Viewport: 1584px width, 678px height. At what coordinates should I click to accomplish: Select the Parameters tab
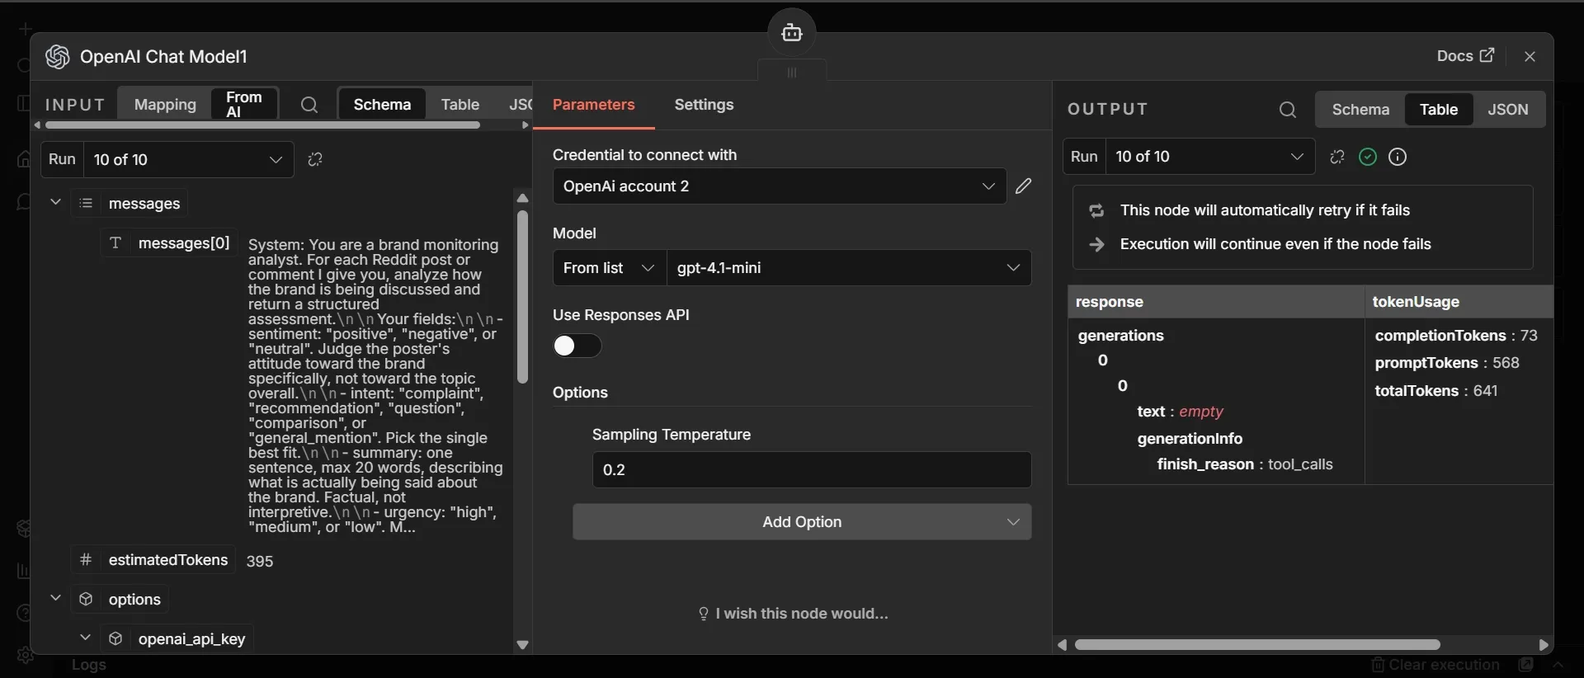(x=594, y=105)
